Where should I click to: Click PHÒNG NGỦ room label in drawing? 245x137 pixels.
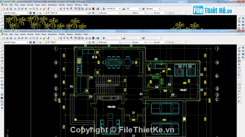pyautogui.click(x=183, y=90)
